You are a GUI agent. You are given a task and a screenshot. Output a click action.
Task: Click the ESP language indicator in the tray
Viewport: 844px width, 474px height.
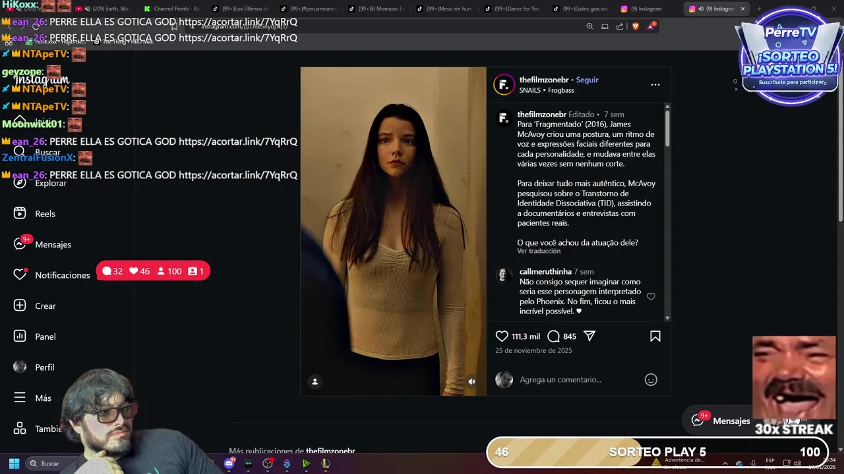click(770, 463)
